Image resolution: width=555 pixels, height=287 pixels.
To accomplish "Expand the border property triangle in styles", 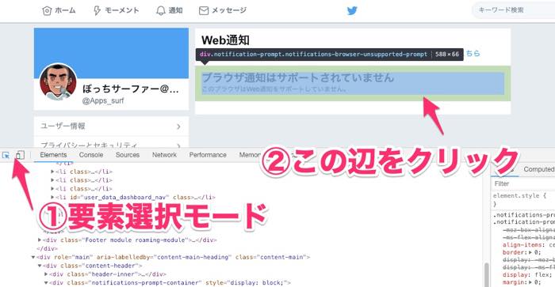I will (530, 252).
